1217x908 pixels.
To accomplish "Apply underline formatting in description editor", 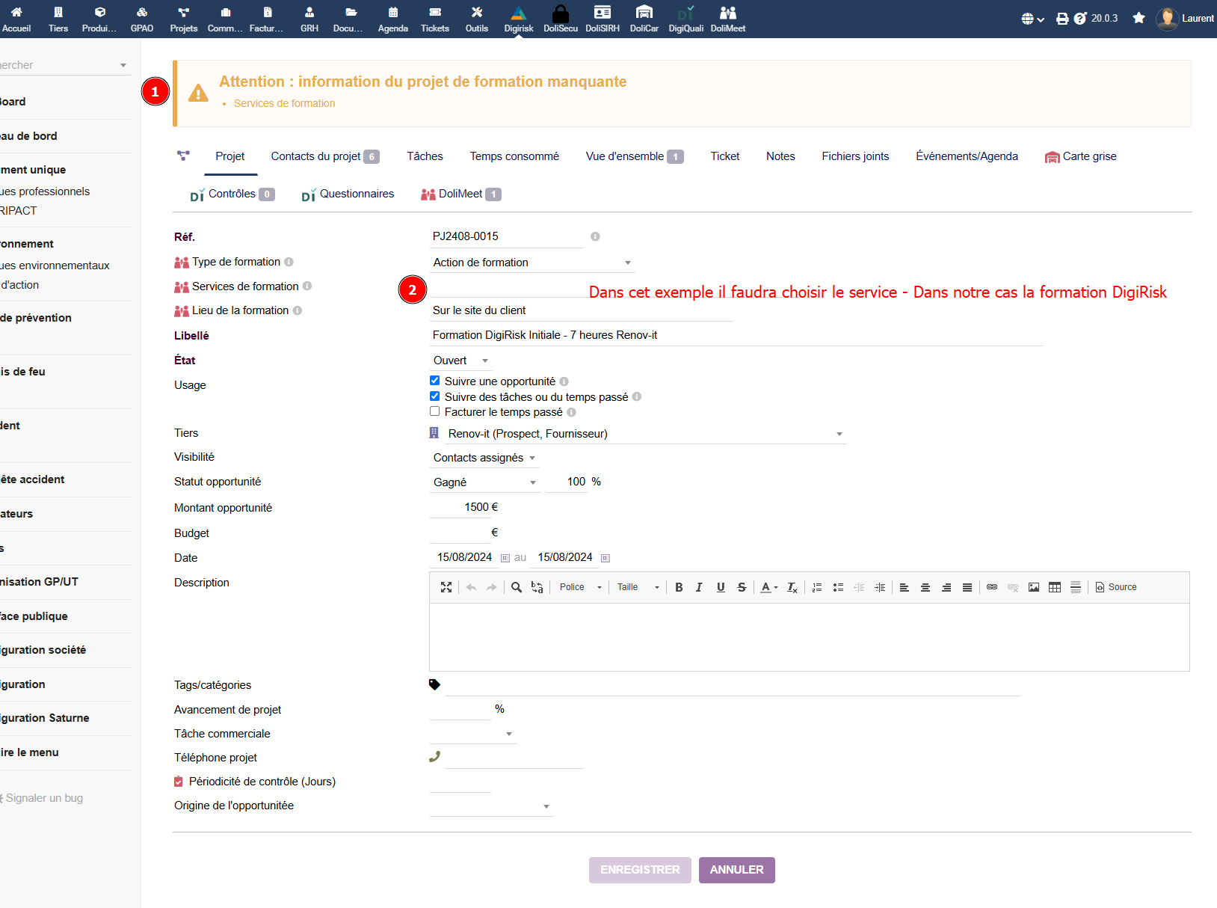I will (x=721, y=587).
